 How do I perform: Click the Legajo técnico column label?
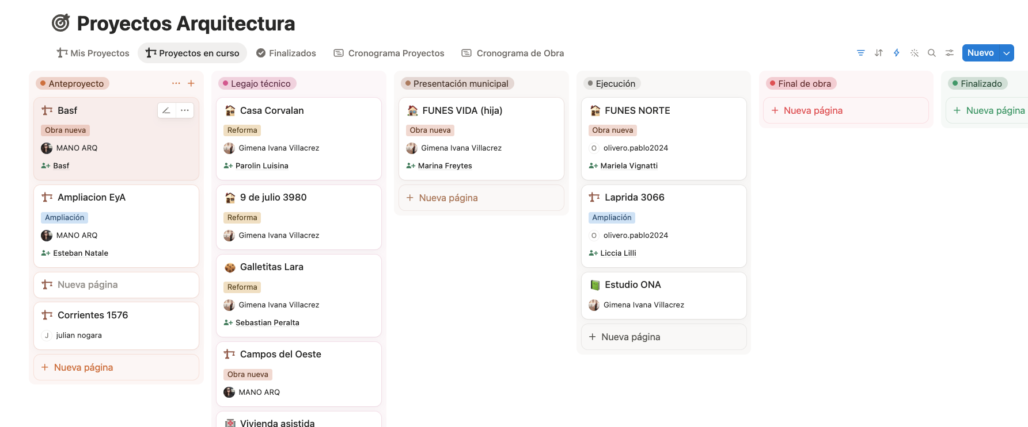click(x=257, y=83)
